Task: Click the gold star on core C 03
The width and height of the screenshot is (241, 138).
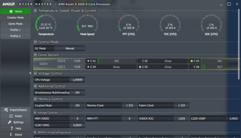Action: (191, 61)
